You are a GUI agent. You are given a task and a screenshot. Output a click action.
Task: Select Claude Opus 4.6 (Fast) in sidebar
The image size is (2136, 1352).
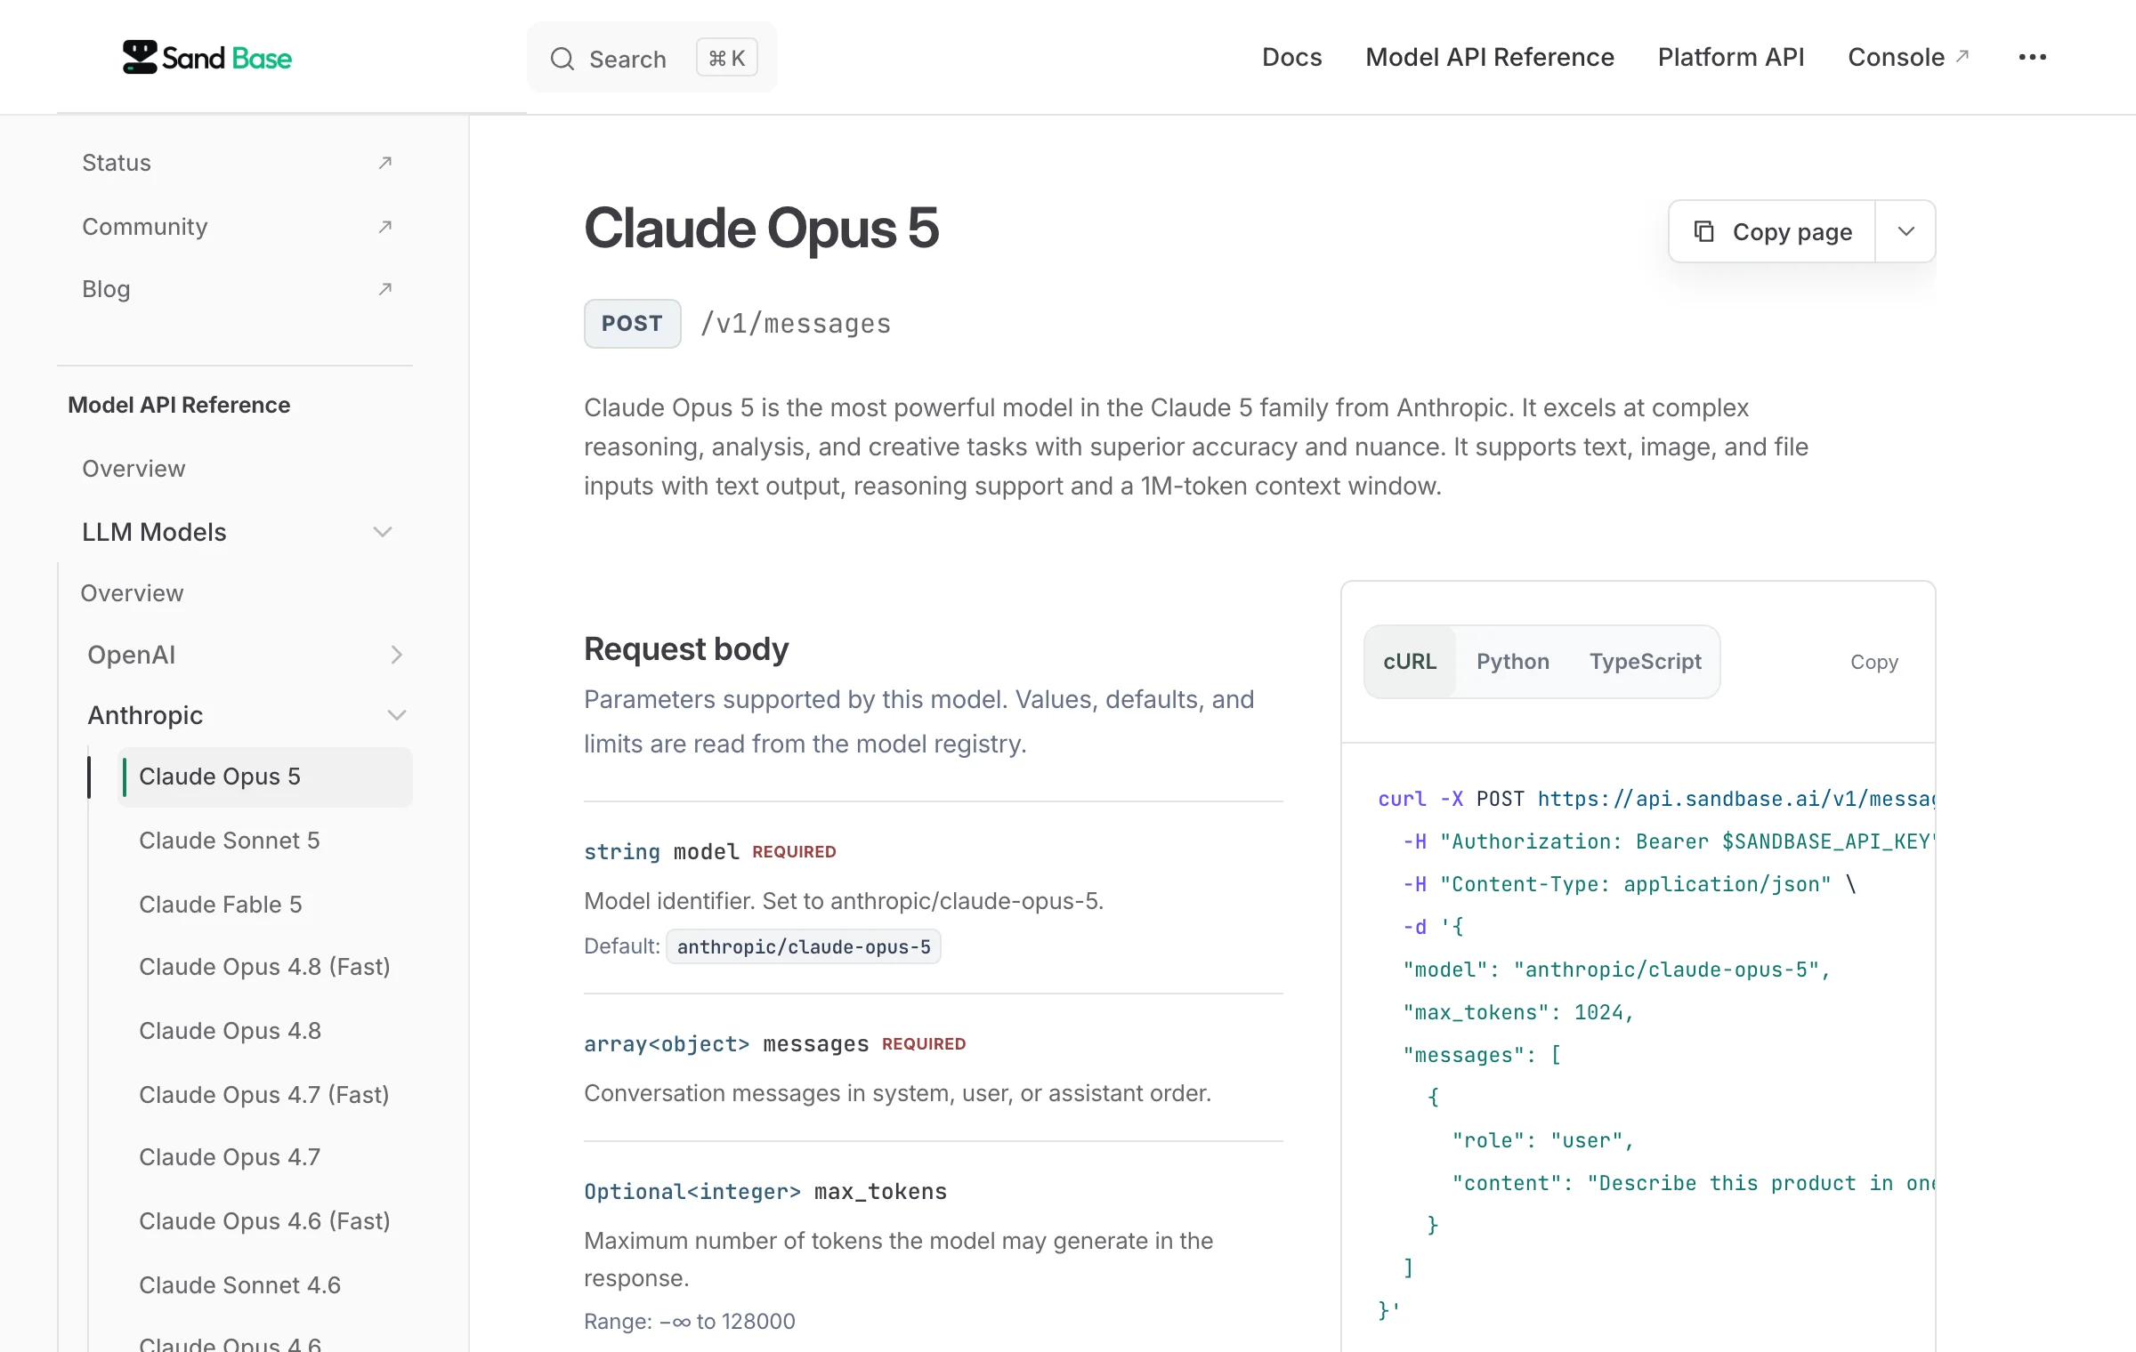coord(264,1221)
